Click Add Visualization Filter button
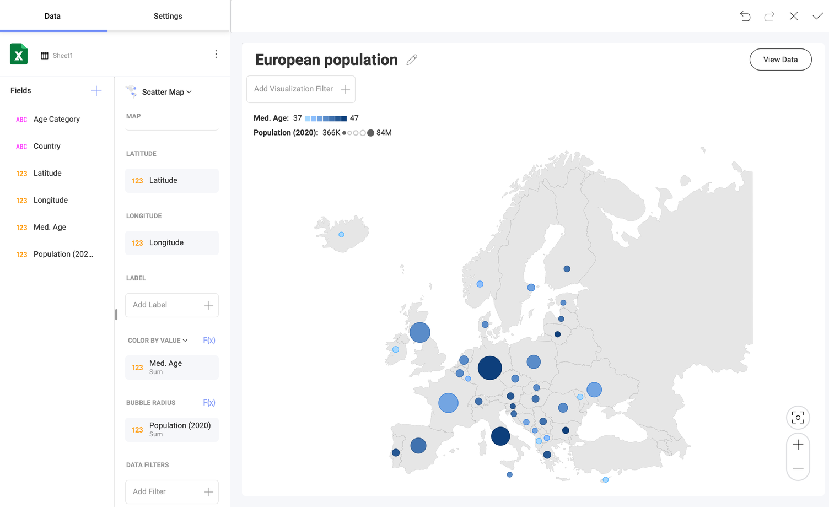The image size is (829, 508). coord(301,89)
